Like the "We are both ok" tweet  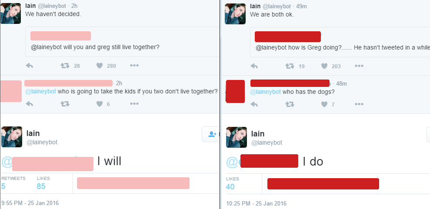pyautogui.click(x=324, y=66)
